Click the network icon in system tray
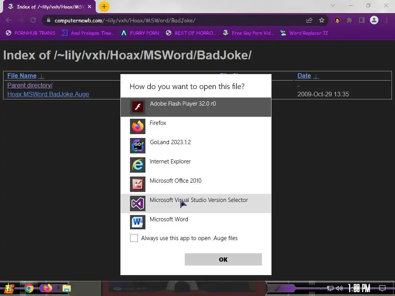Screen dimensions: 395x296 pos(330,288)
